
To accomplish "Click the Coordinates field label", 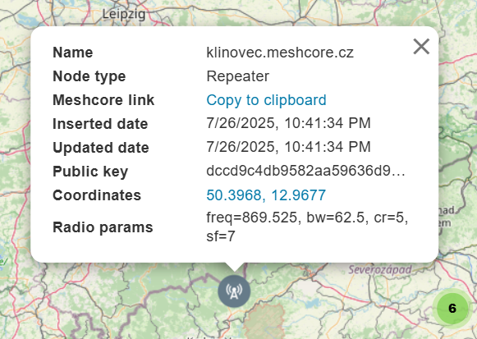I will [97, 195].
